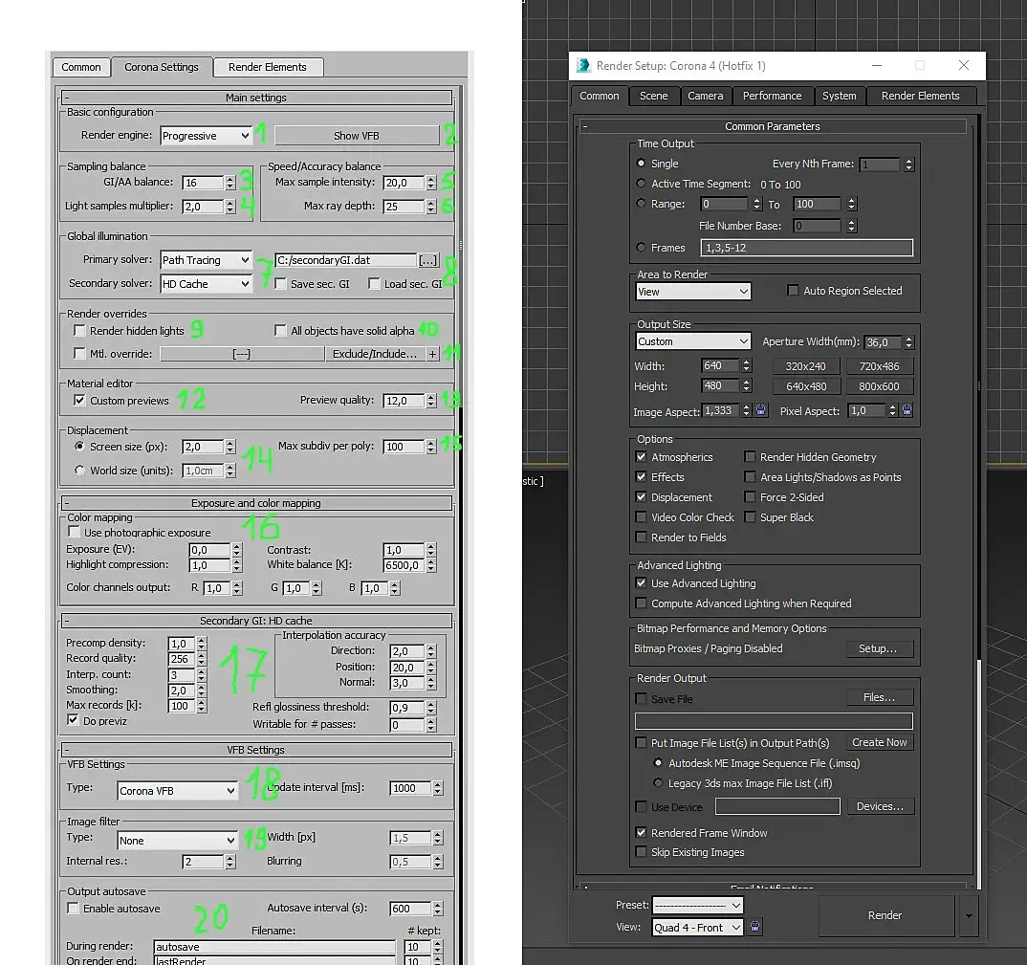Toggle the Image Aspect lock icon

tap(760, 410)
